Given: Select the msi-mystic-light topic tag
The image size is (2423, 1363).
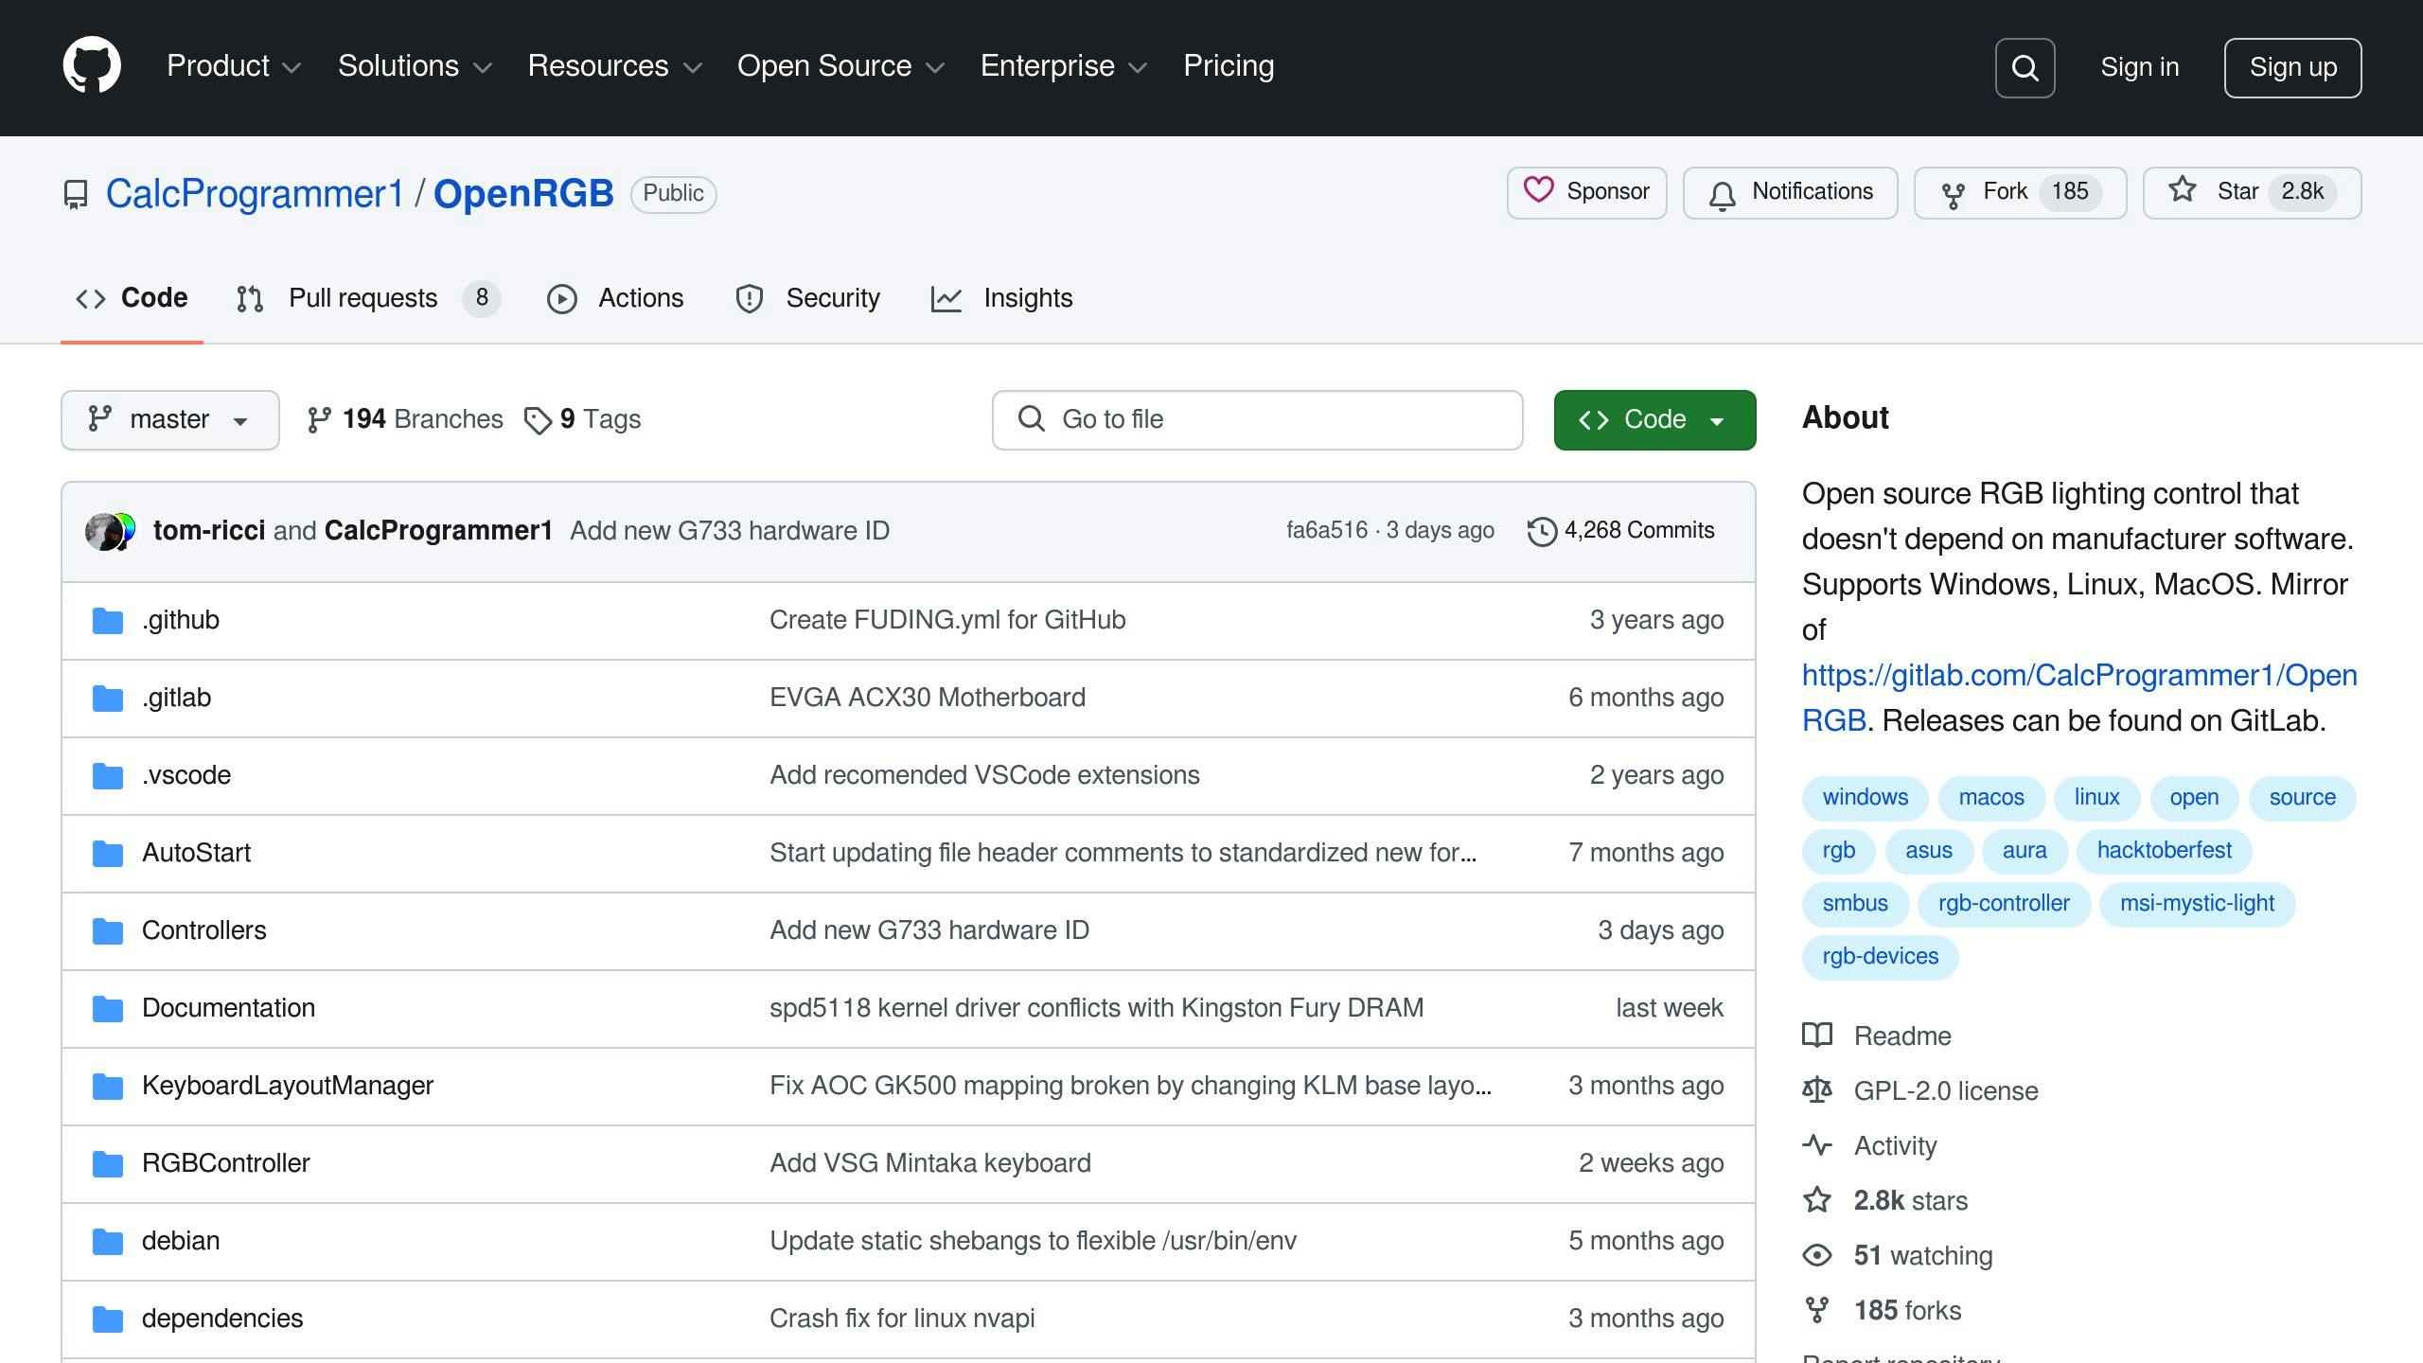Looking at the screenshot, I should coord(2197,904).
